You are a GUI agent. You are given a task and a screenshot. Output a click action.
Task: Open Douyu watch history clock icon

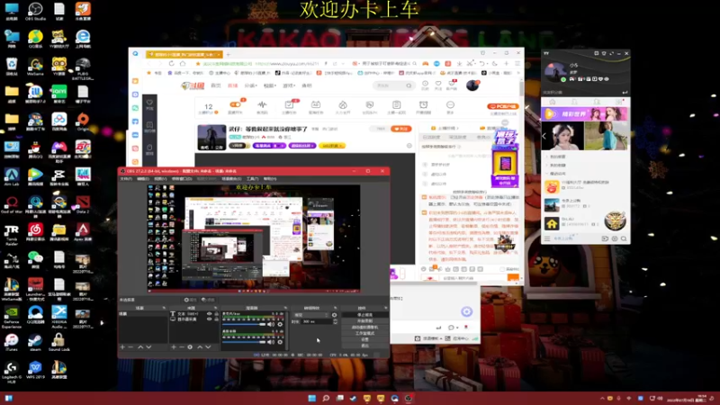[x=425, y=84]
